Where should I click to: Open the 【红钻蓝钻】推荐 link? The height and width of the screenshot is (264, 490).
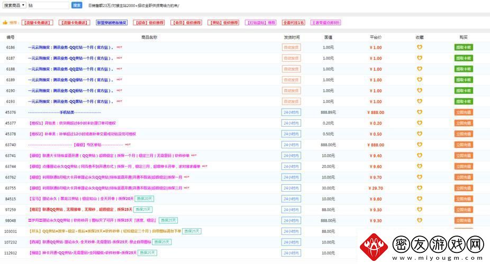point(261,23)
